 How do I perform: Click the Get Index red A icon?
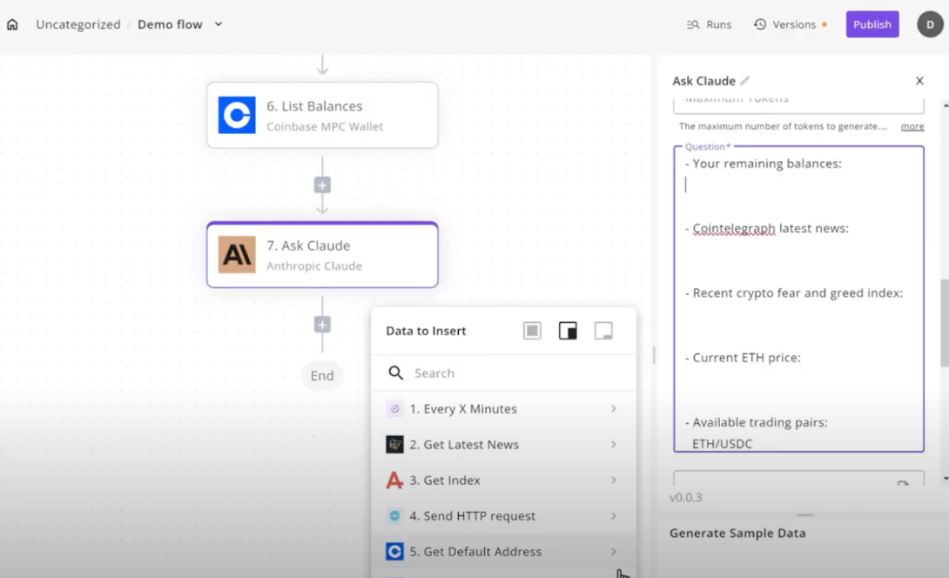coord(394,480)
